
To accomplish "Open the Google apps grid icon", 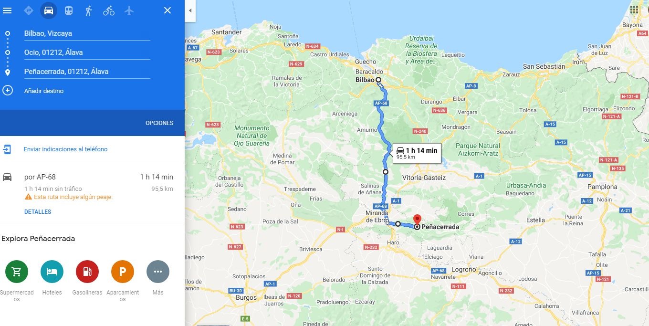I will 634,10.
